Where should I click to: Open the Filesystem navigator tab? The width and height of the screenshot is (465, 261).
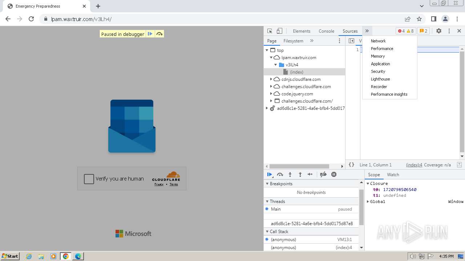pyautogui.click(x=293, y=41)
